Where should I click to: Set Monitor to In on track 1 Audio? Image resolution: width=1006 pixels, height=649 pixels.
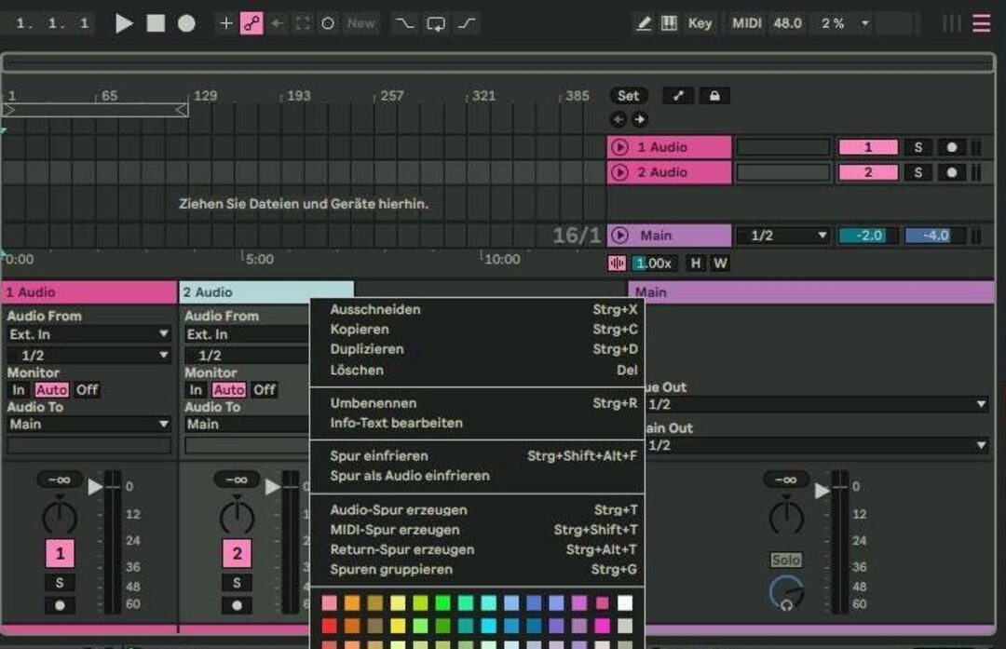[17, 390]
